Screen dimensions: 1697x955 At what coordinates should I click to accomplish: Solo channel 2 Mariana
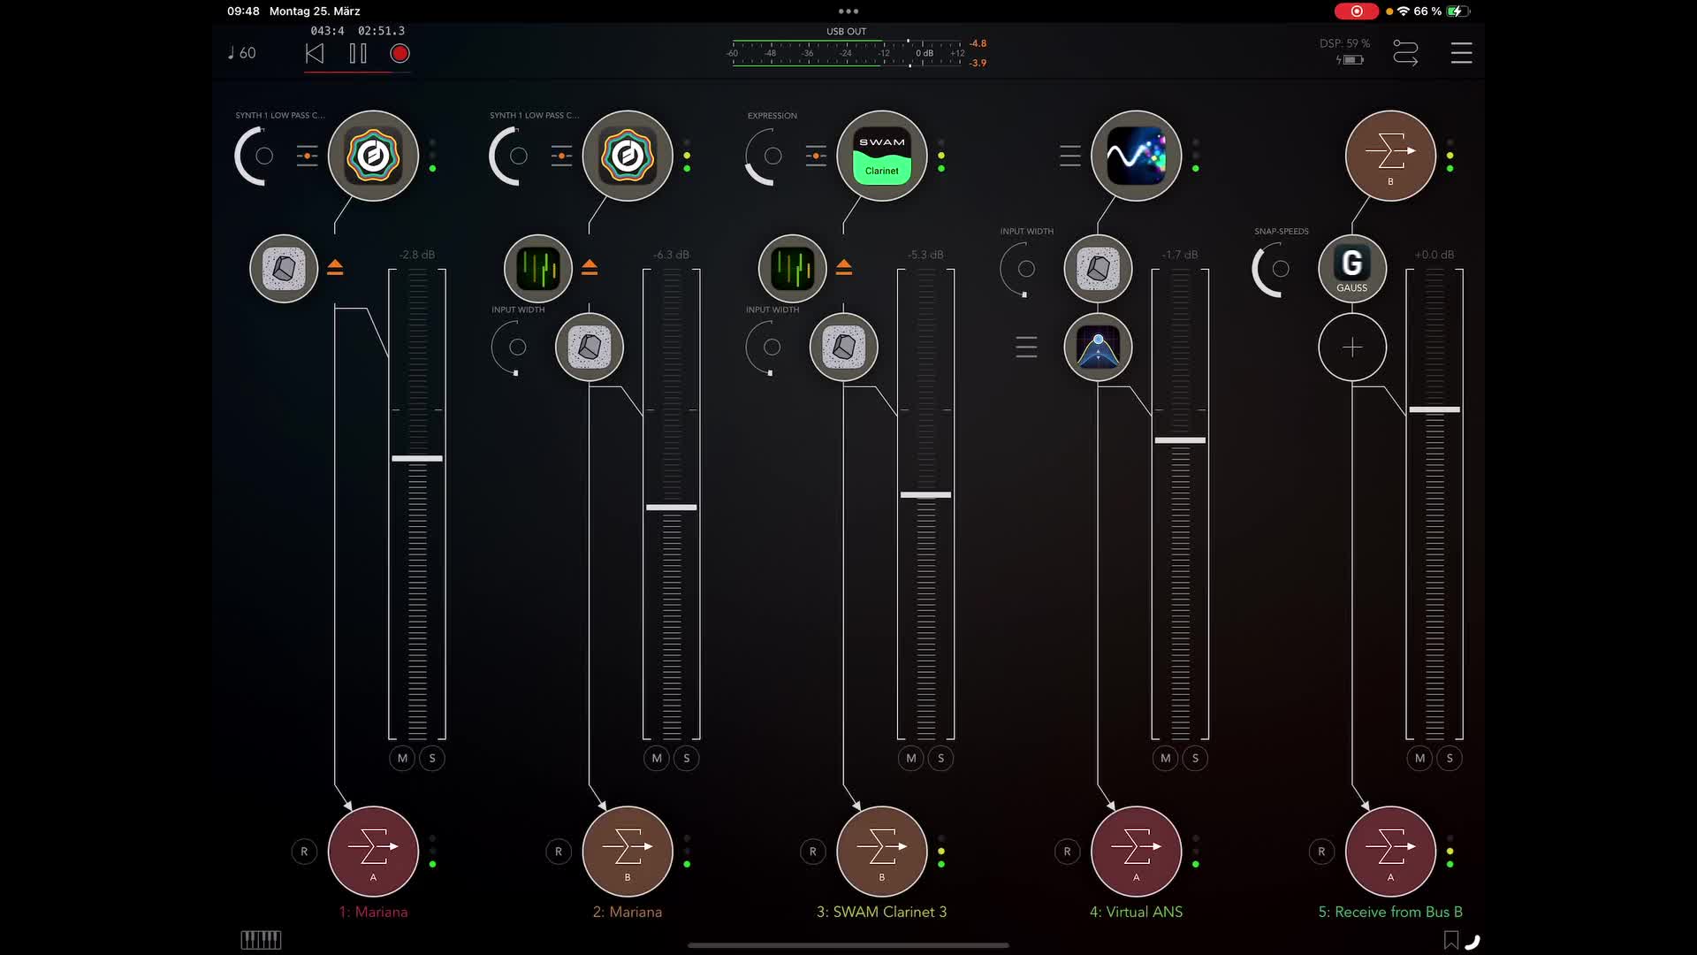pos(687,759)
